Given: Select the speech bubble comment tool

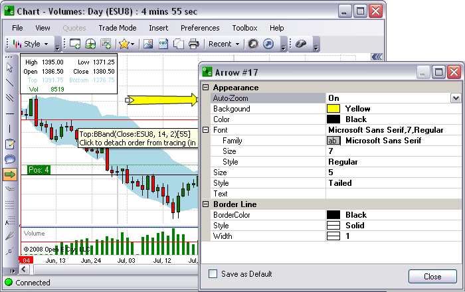Looking at the screenshot, I should 10,159.
